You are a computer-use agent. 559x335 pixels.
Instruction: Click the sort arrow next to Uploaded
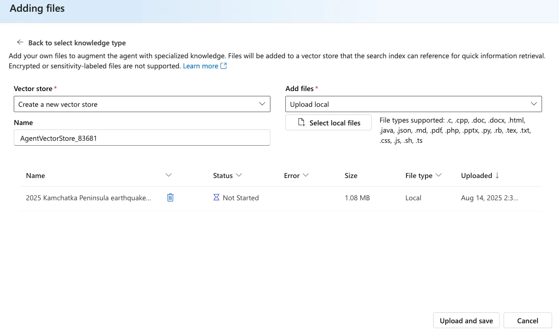[497, 176]
